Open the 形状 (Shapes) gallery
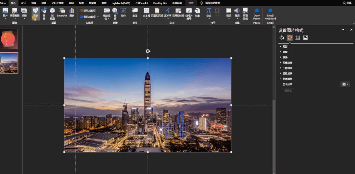The height and width of the screenshot is (174, 355). coord(35,13)
